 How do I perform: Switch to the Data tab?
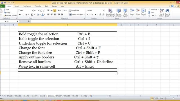point(47,6)
